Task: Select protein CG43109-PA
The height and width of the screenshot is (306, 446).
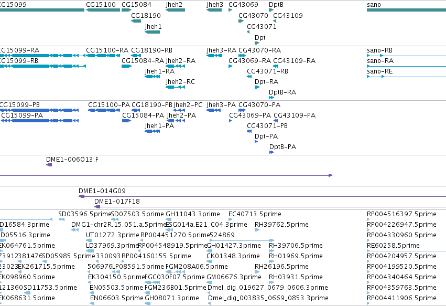Action: 276,121
